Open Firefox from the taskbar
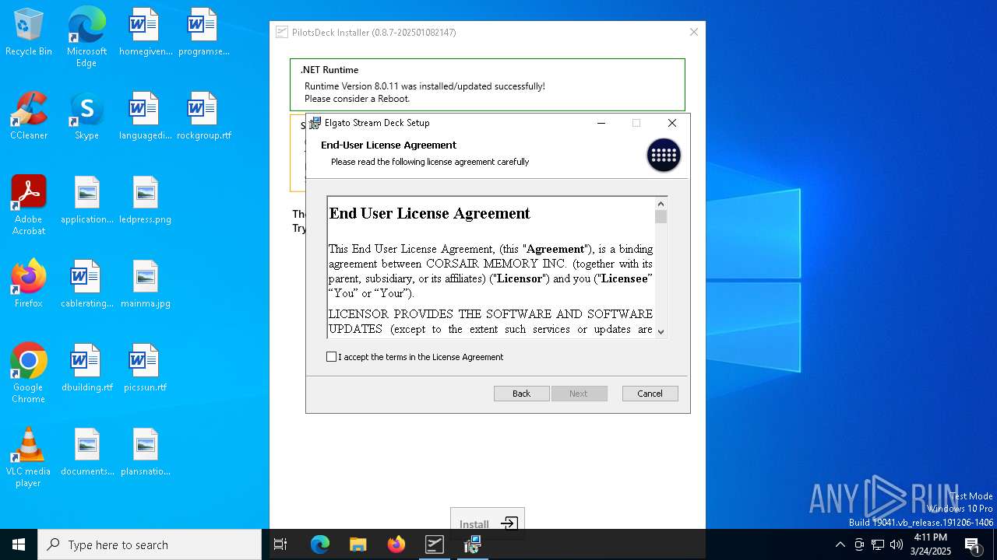Viewport: 997px width, 560px height. [396, 544]
